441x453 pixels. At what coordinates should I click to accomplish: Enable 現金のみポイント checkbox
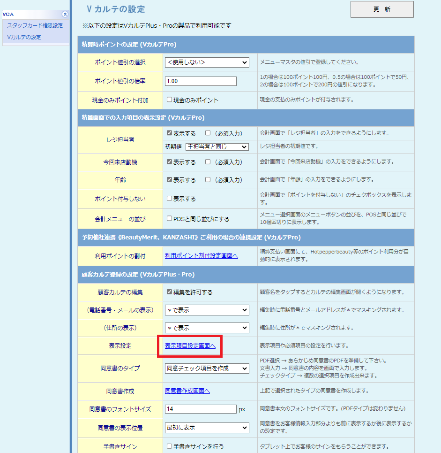pyautogui.click(x=170, y=100)
